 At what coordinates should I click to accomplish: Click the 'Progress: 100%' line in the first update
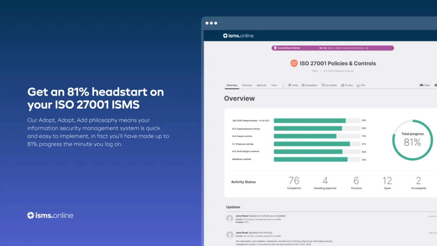pos(242,222)
